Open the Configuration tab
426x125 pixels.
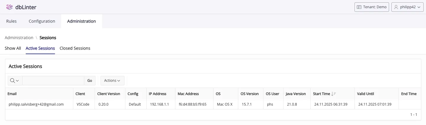42,21
